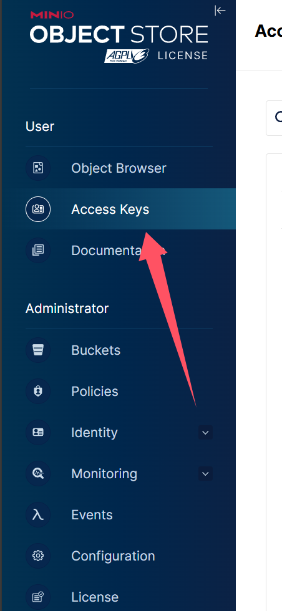Click the Documentation pages icon
The width and height of the screenshot is (282, 611).
(x=38, y=250)
